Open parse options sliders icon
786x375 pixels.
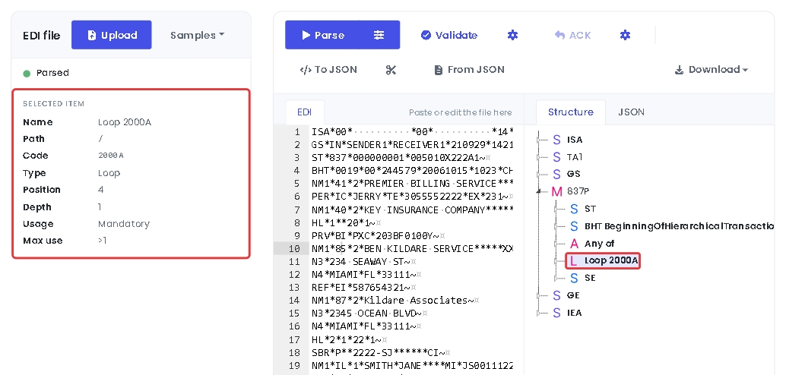pyautogui.click(x=379, y=35)
